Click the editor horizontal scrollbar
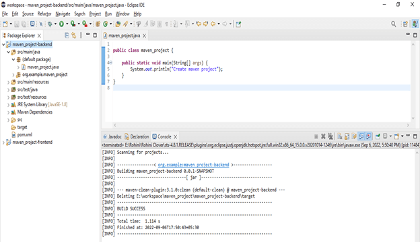Viewport: 420px width, 242px height. 261,125
